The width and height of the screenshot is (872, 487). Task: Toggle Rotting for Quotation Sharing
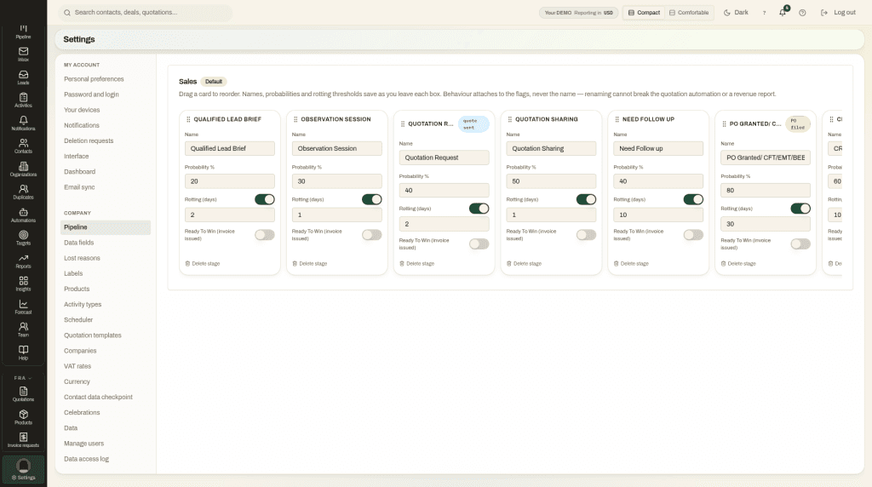[x=586, y=199]
